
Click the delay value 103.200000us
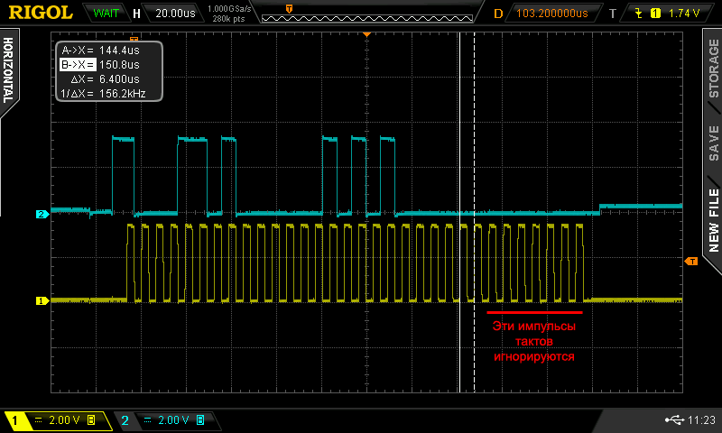553,14
